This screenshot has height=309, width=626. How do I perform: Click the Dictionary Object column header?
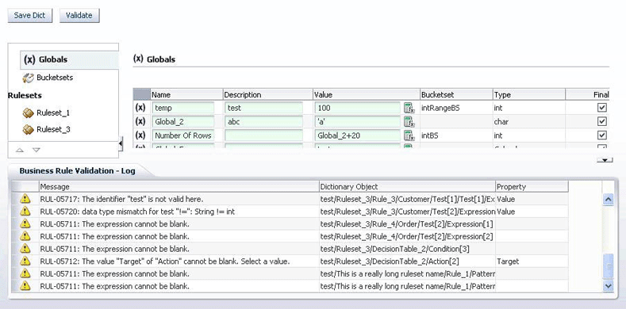pos(407,187)
